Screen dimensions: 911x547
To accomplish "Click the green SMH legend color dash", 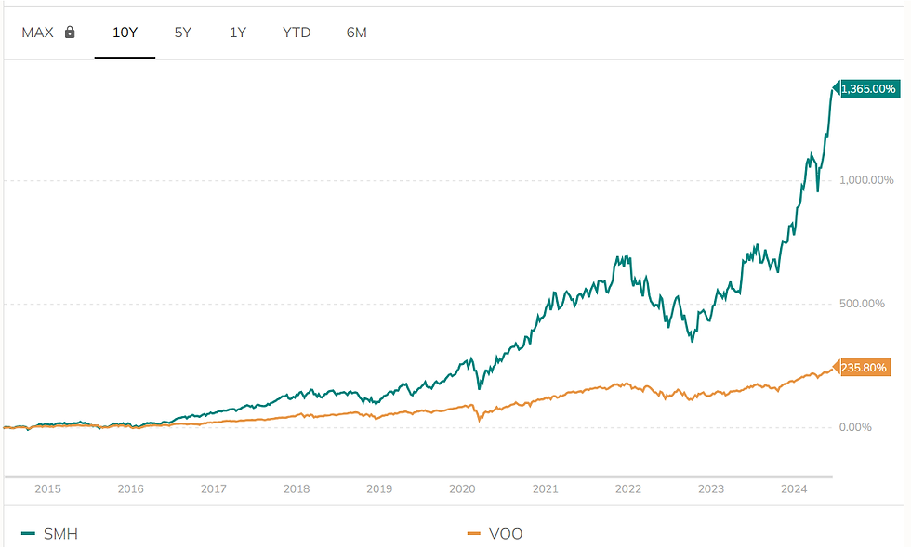I will 28,534.
